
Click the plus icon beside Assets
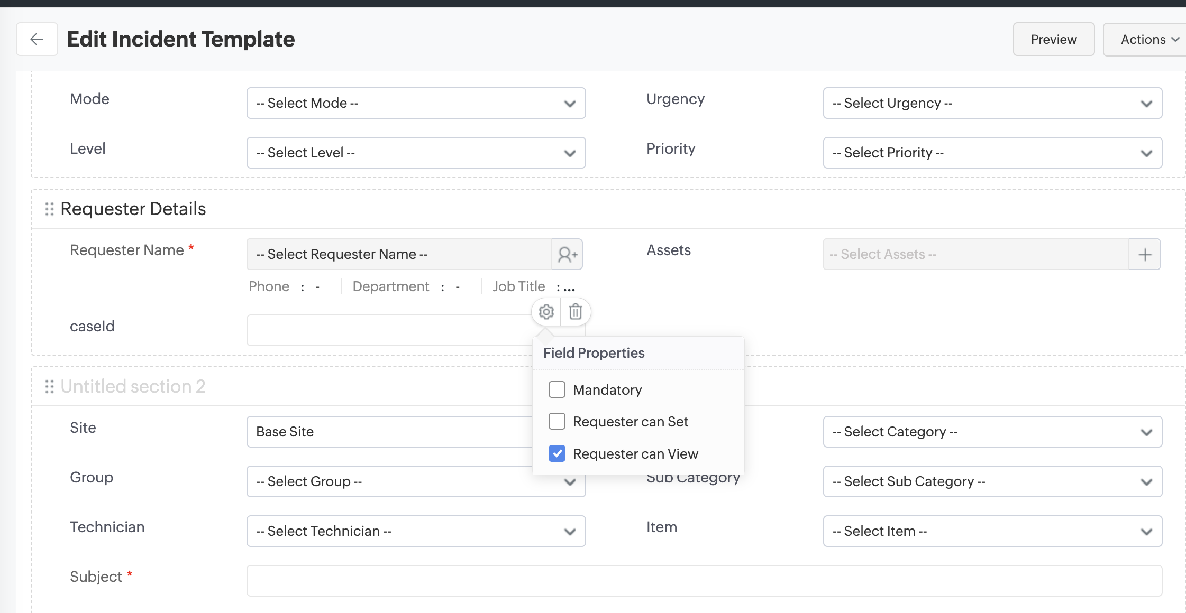(1145, 255)
